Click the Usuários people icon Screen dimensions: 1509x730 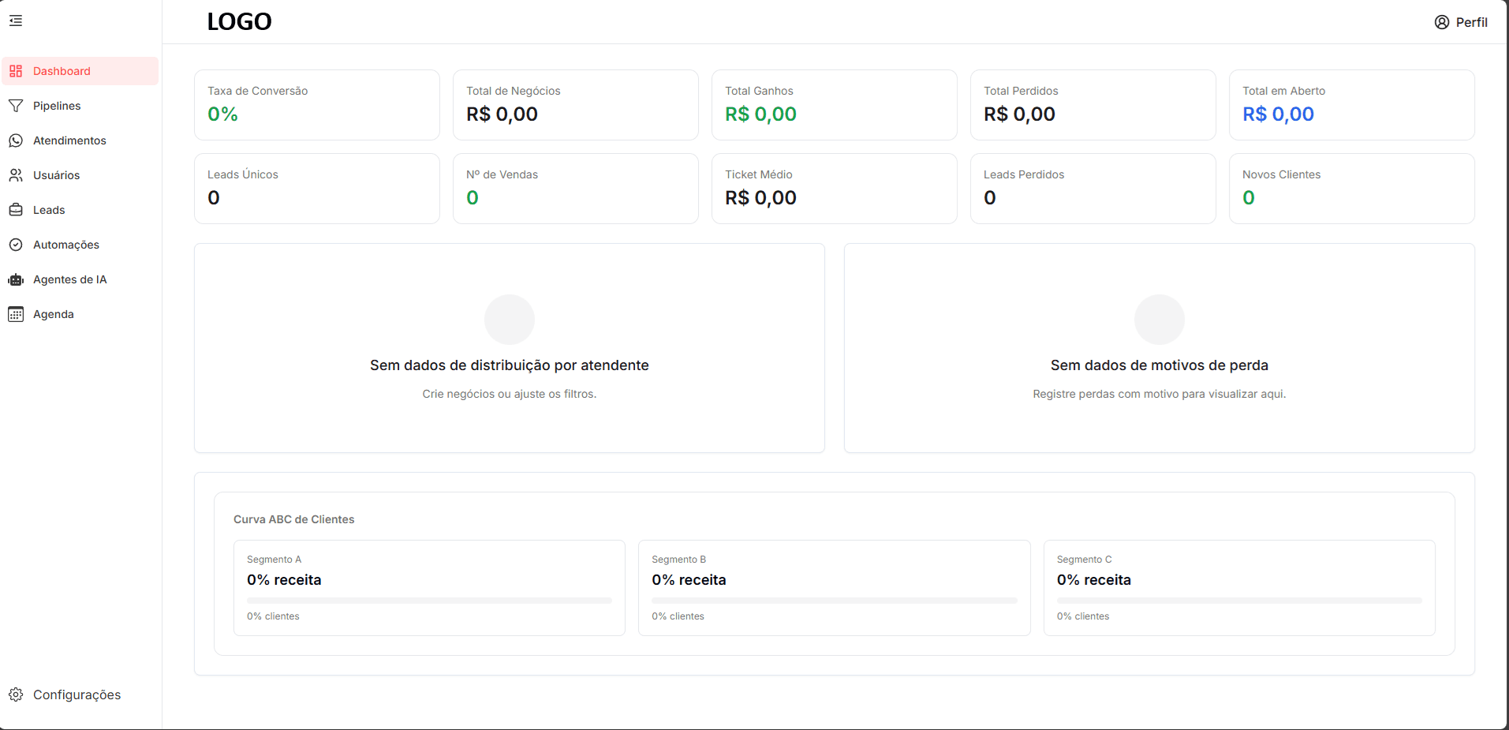16,174
